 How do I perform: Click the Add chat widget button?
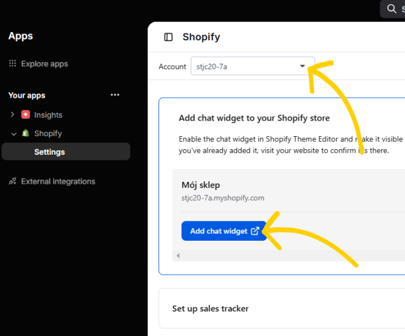click(x=224, y=231)
